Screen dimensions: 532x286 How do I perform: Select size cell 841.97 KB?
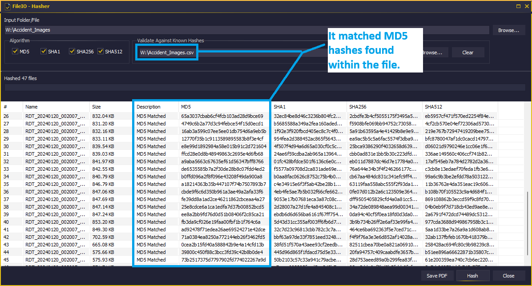point(103,161)
